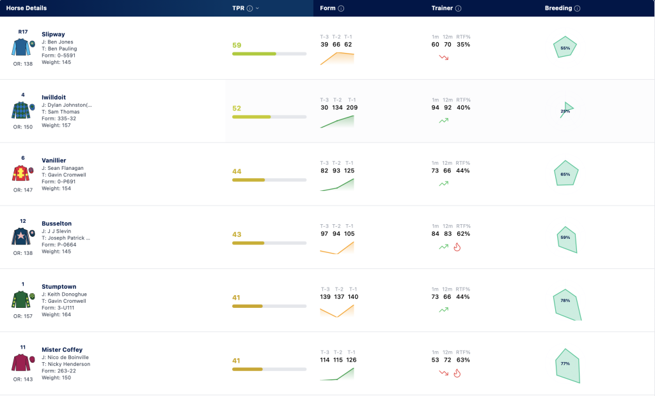655x396 pixels.
Task: Open the Mister Coffey horse link
Action: click(62, 349)
